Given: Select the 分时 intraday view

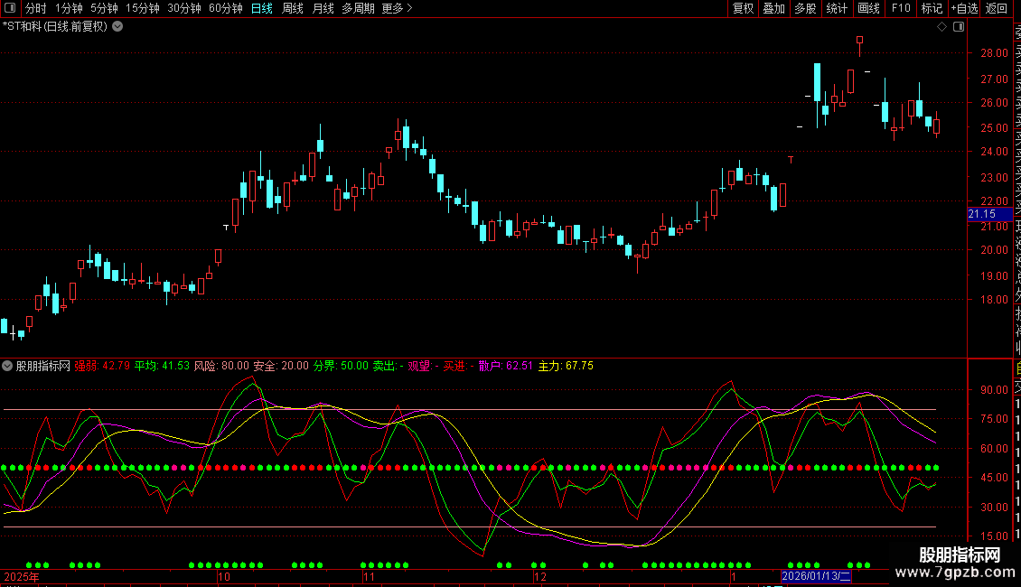Looking at the screenshot, I should (x=35, y=9).
